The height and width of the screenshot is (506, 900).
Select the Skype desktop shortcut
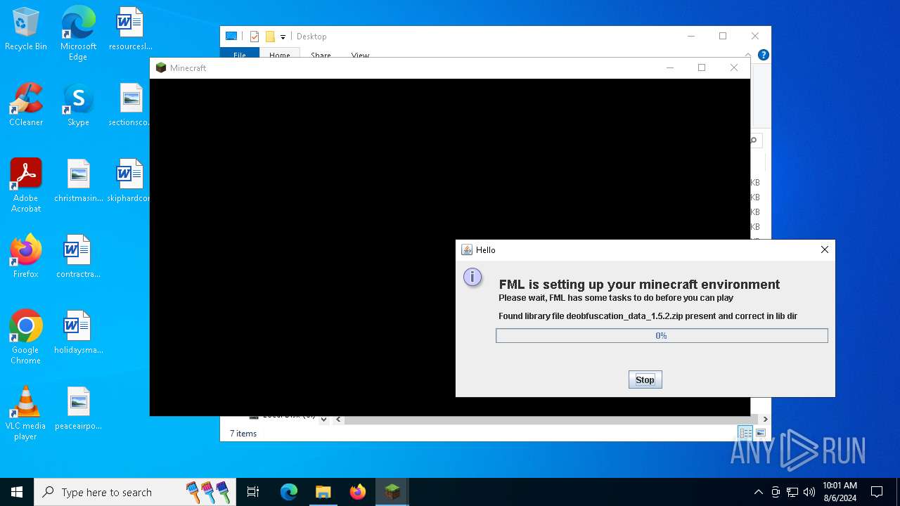(78, 105)
